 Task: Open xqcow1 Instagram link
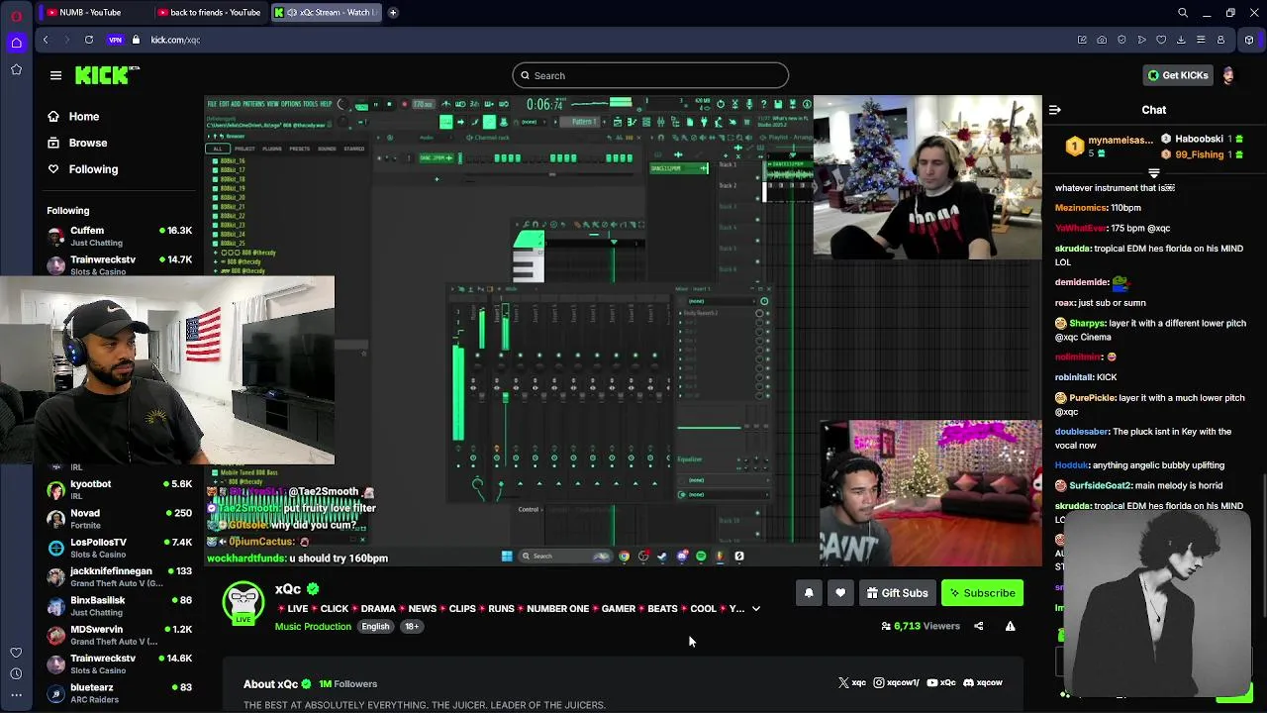[896, 683]
